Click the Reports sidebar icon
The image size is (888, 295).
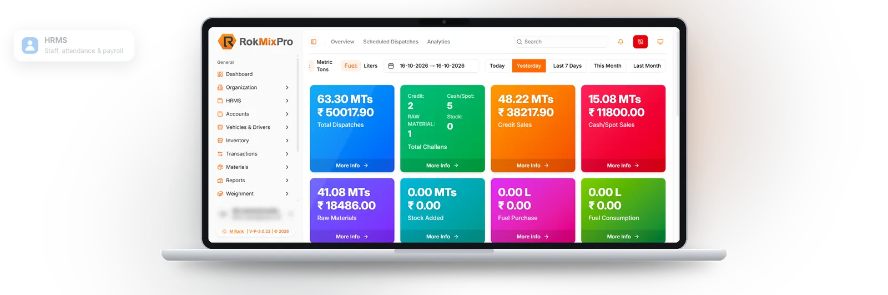pyautogui.click(x=220, y=181)
